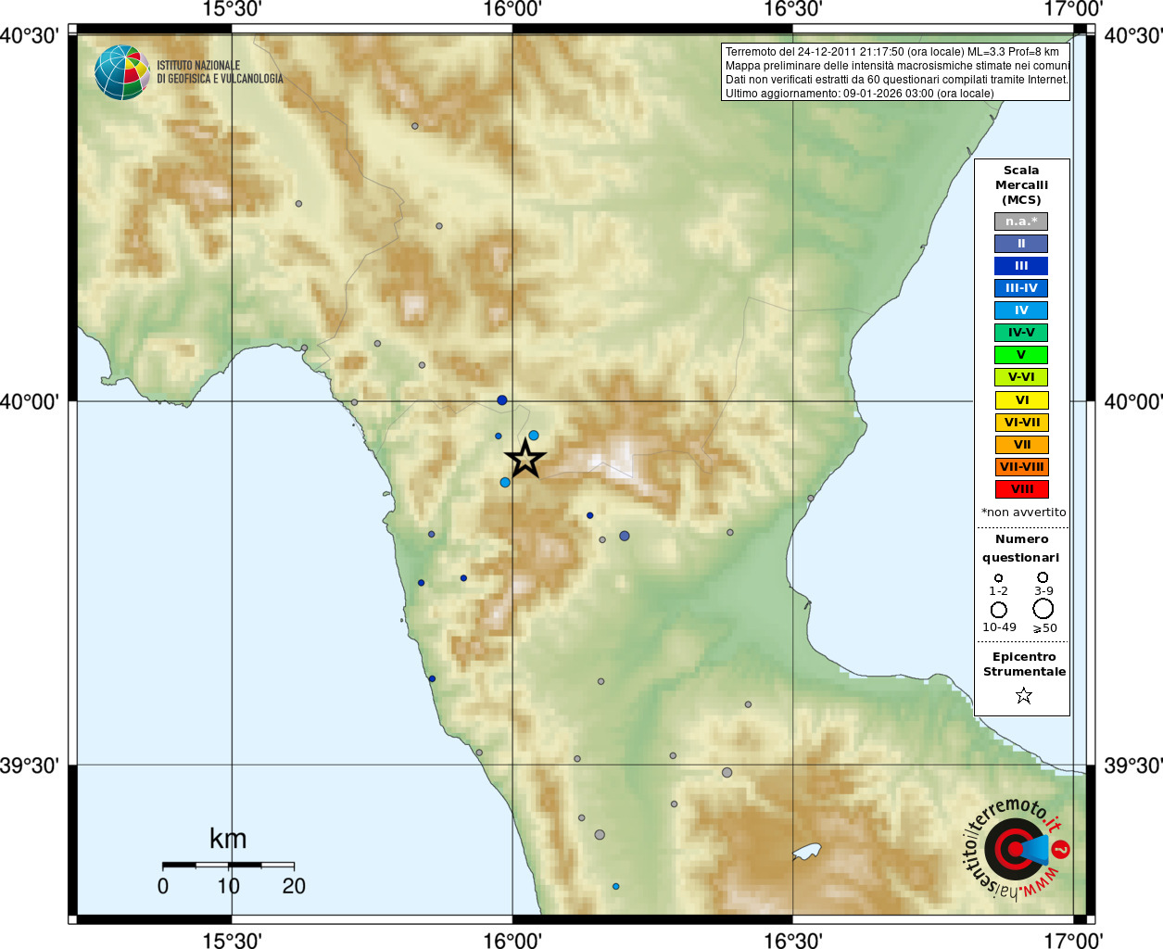This screenshot has height=949, width=1163.
Task: Click the '*non avvertito' legend note
Action: pos(1023,512)
